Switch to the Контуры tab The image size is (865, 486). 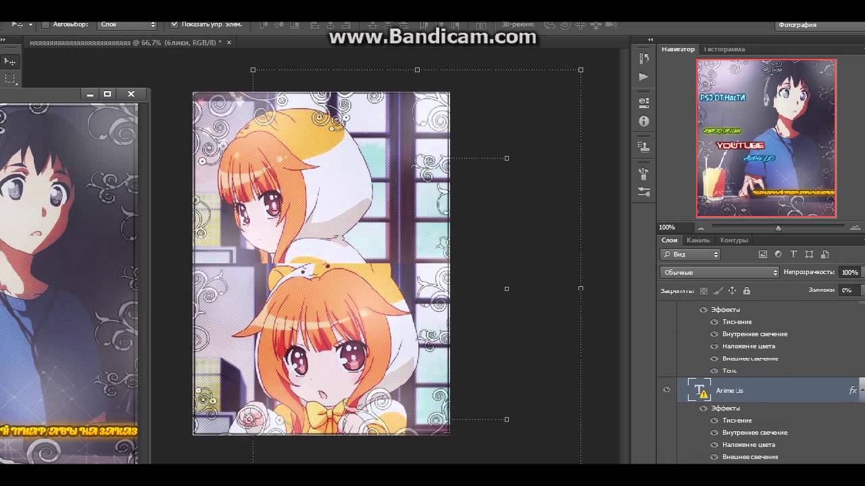click(x=734, y=240)
